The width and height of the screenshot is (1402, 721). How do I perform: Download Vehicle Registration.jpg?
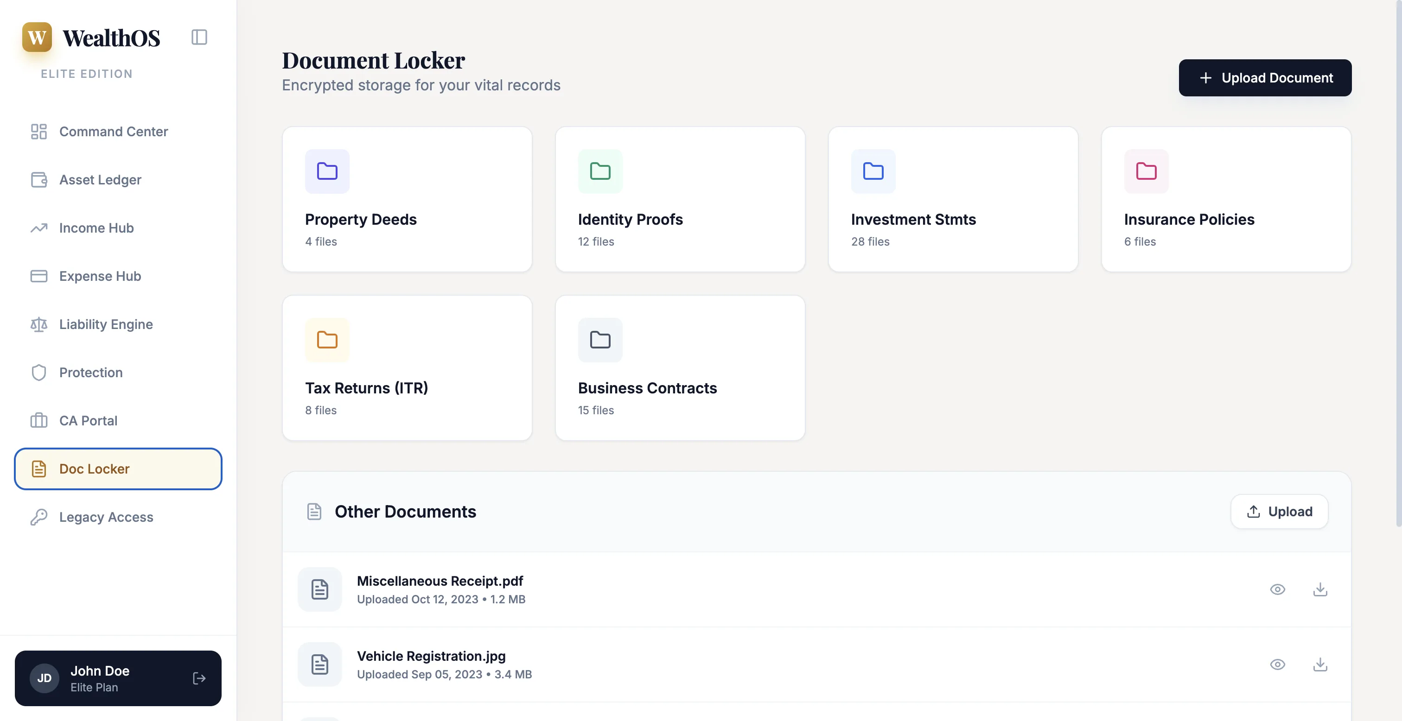click(1320, 664)
